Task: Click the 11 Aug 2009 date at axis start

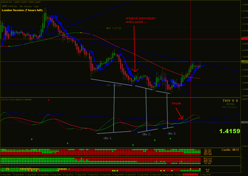Action: pos(6,175)
